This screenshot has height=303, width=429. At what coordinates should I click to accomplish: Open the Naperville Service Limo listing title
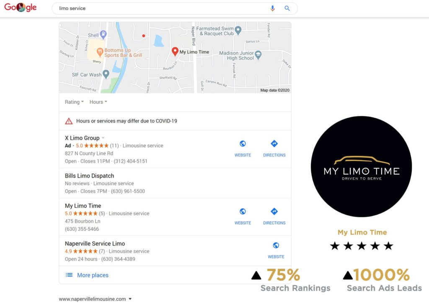(95, 243)
